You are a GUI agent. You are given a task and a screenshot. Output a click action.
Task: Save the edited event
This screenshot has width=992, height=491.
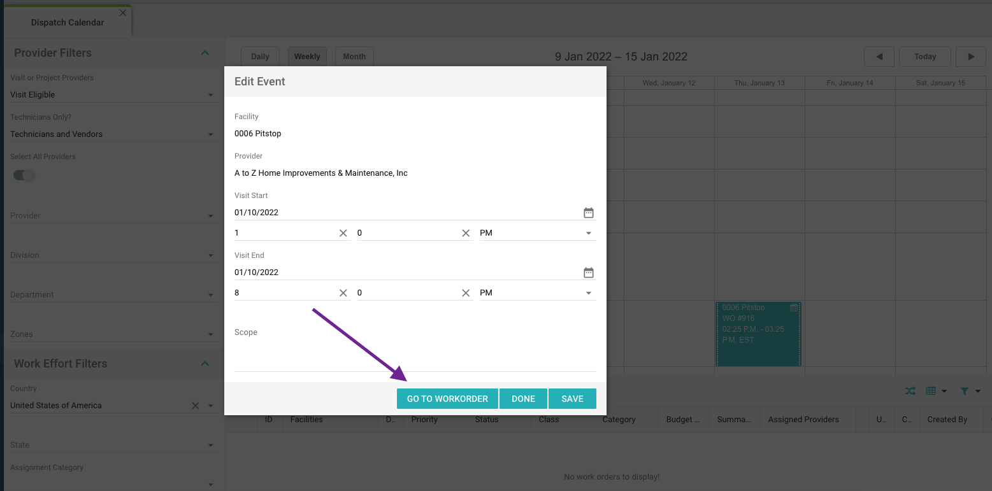coord(572,399)
